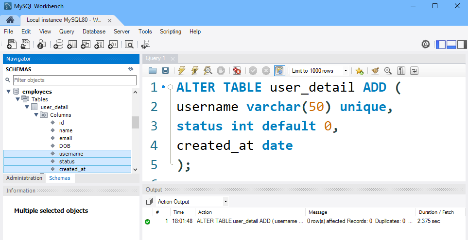The width and height of the screenshot is (468, 240).
Task: Select the username column
Action: pos(67,154)
